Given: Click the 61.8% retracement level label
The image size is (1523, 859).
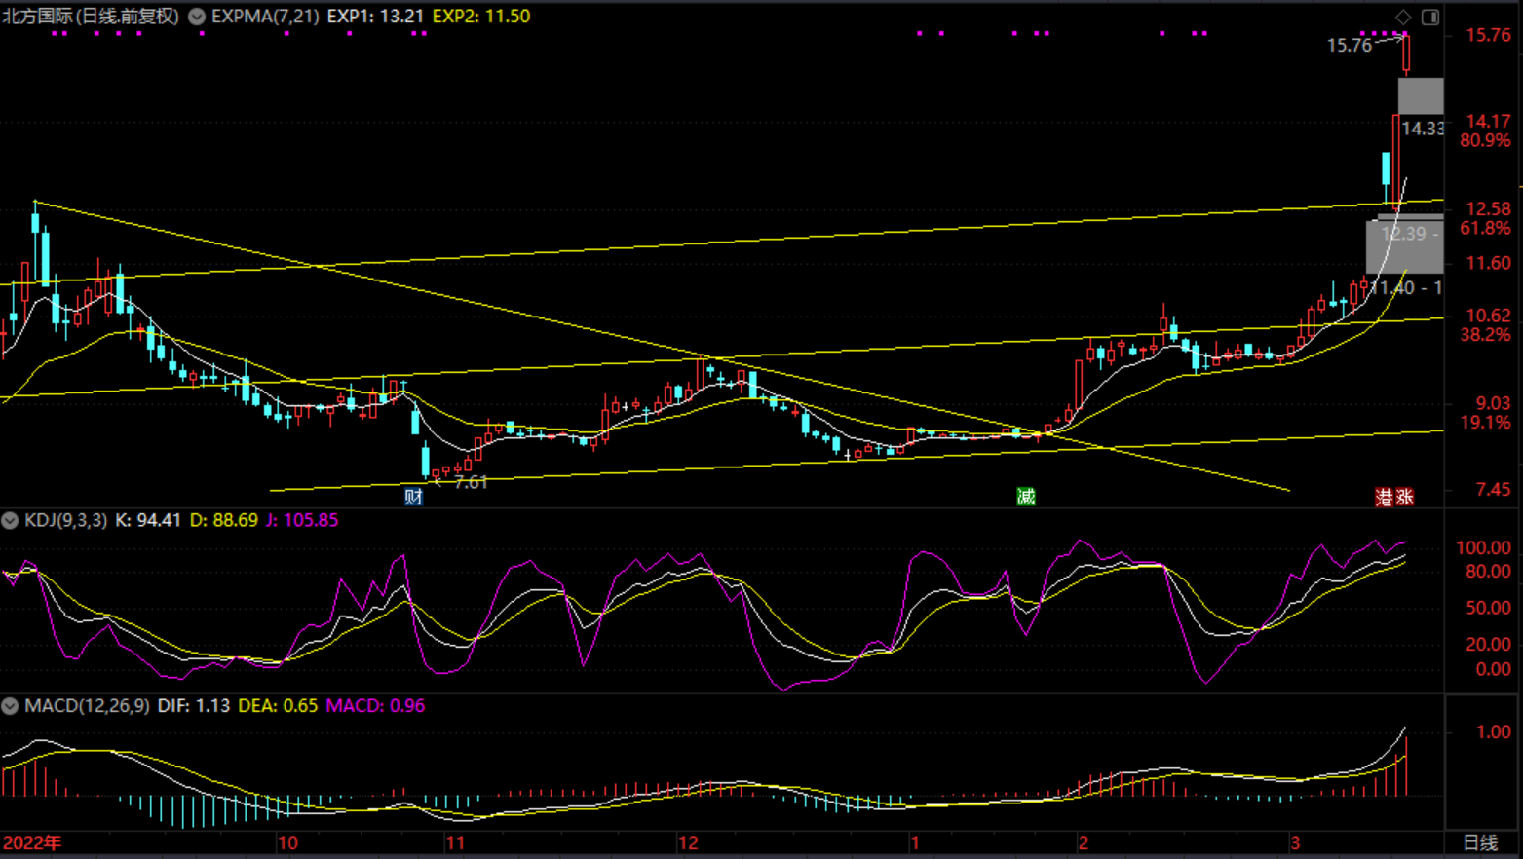Looking at the screenshot, I should point(1485,228).
